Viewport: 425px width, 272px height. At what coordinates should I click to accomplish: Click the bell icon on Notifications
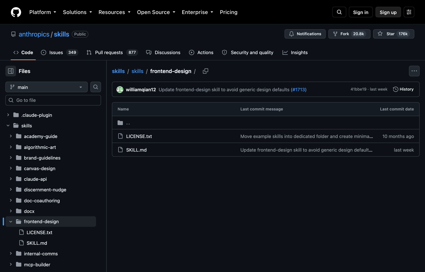coord(292,34)
